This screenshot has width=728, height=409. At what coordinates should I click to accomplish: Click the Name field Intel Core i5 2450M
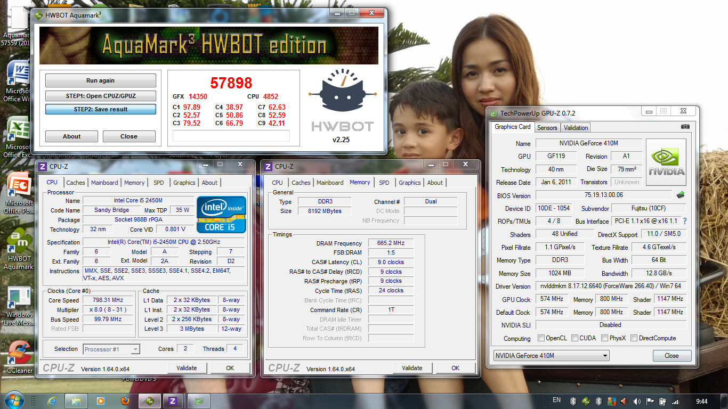(137, 201)
